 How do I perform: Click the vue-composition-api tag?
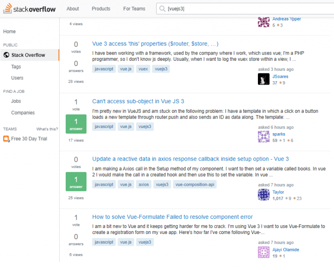pyautogui.click(x=194, y=184)
